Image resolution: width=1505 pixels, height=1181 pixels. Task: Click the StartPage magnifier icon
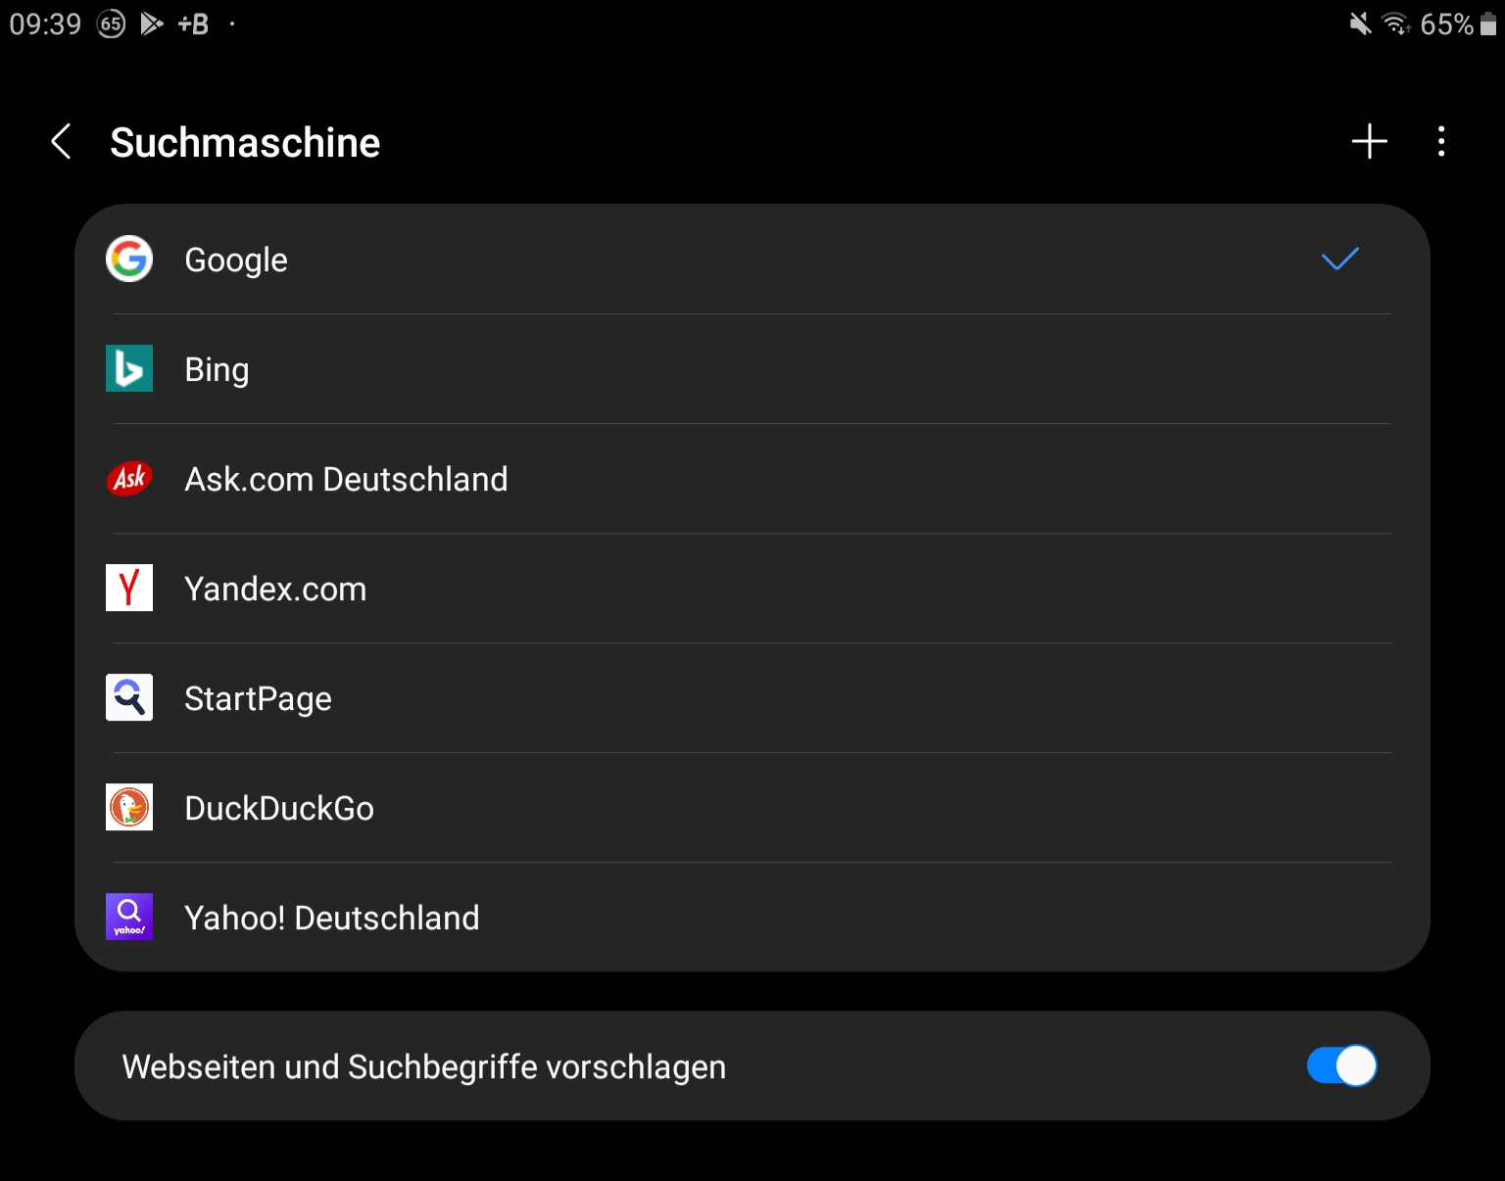tap(129, 698)
